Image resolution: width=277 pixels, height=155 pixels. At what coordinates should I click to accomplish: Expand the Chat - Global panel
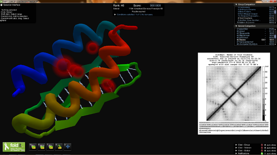point(236,151)
